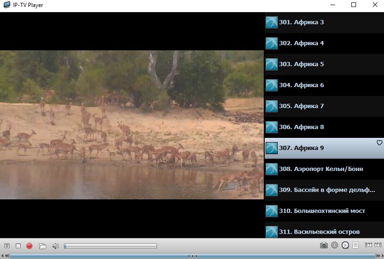Mute the audio with the speaker icon
This screenshot has width=384, height=259.
[x=55, y=246]
